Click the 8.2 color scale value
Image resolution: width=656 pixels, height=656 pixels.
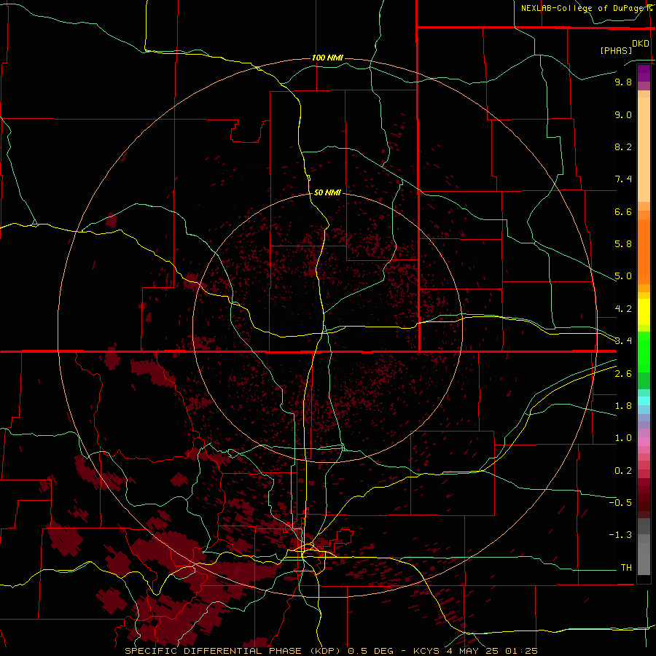(623, 147)
